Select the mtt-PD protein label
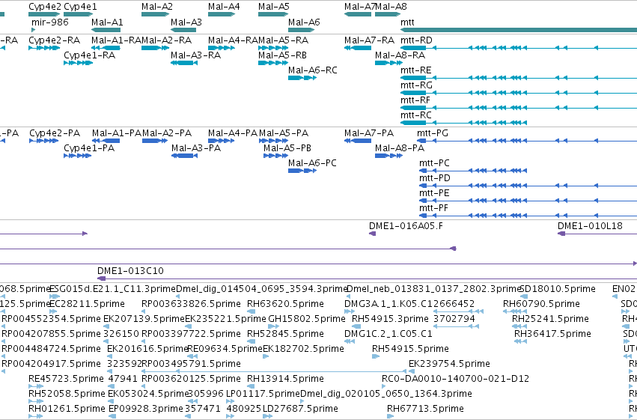637x420 pixels. 435,178
